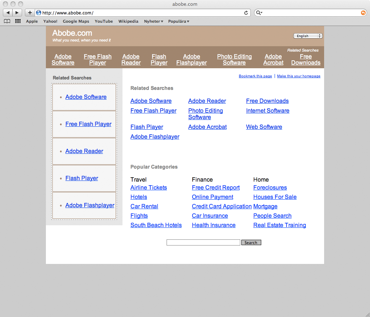Viewport: 370px width, 317px height.
Task: Open the Airline Tickets link under Travel
Action: [149, 188]
